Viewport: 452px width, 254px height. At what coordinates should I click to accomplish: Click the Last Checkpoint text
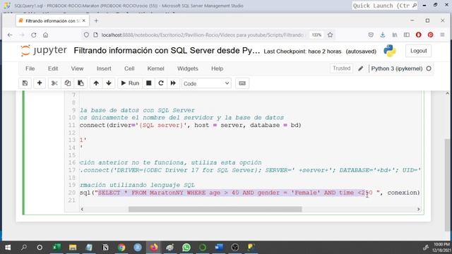click(x=302, y=52)
